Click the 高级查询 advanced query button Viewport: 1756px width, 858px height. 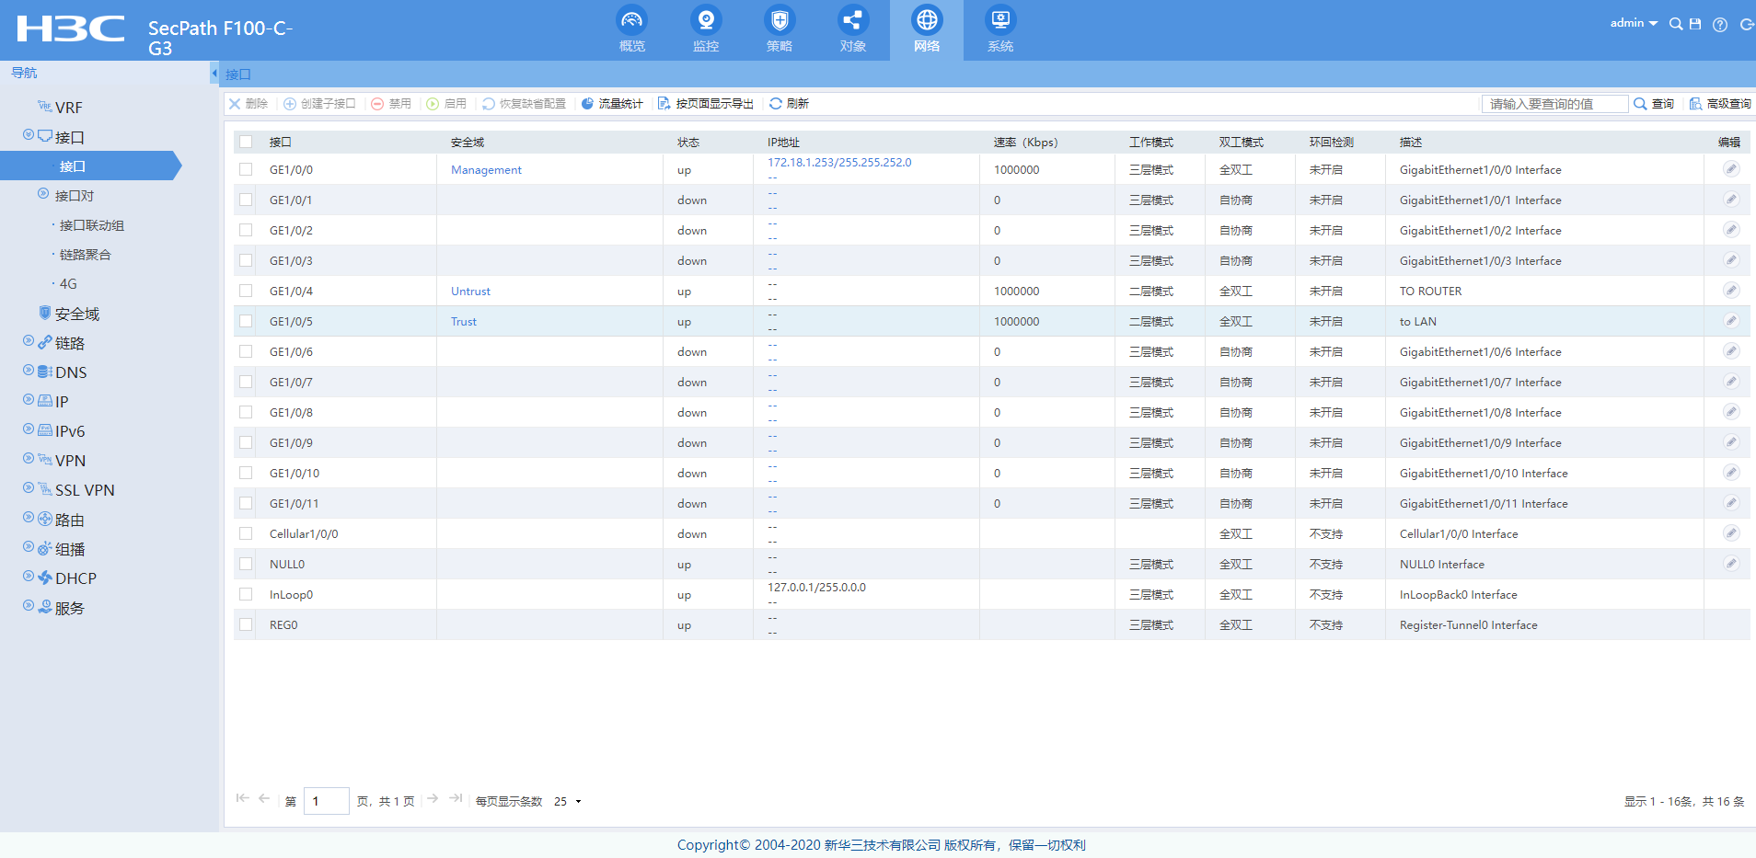coord(1719,104)
